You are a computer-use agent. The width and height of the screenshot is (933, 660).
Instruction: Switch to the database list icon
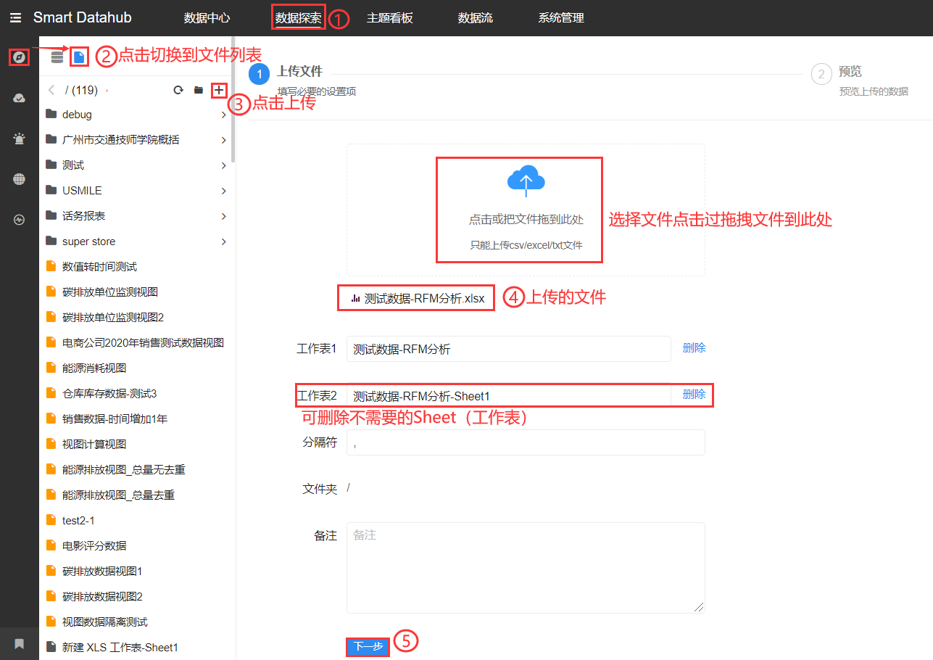57,57
